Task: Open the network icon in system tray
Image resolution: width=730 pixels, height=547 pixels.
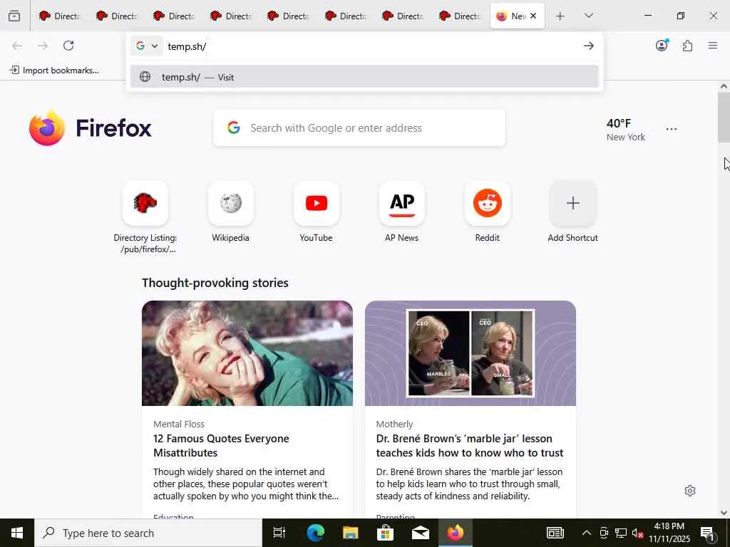Action: (x=621, y=533)
